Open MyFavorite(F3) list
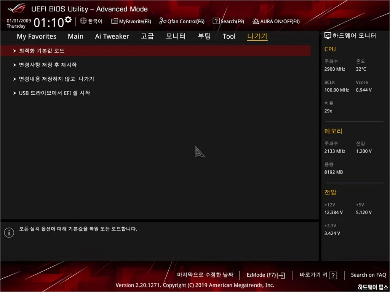 point(131,21)
